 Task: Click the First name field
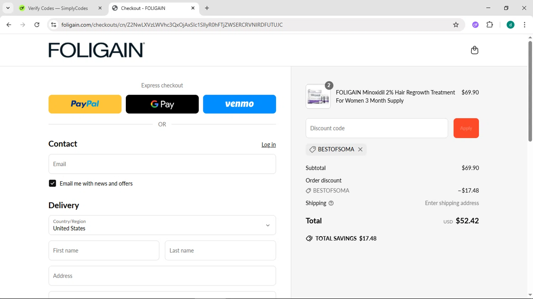pos(104,250)
